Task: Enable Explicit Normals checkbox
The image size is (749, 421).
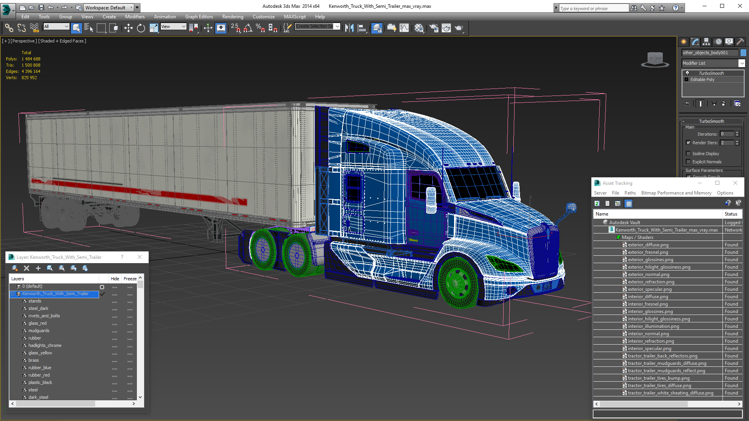Action: (x=688, y=162)
